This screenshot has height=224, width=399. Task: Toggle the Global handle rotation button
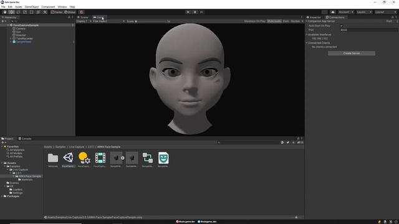pos(70,12)
